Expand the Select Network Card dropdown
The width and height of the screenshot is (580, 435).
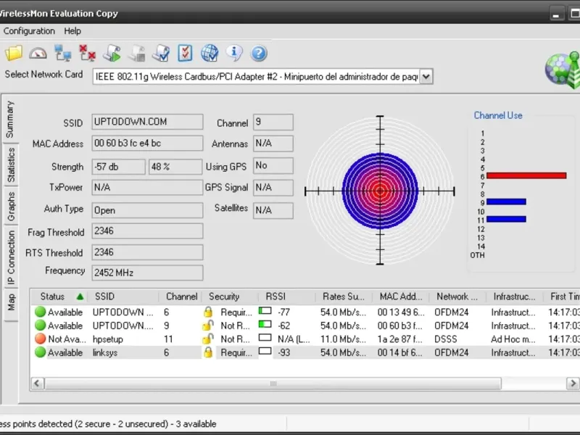pos(426,76)
